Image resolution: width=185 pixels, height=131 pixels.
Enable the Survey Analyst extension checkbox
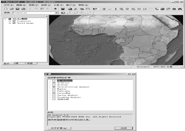[54, 95]
